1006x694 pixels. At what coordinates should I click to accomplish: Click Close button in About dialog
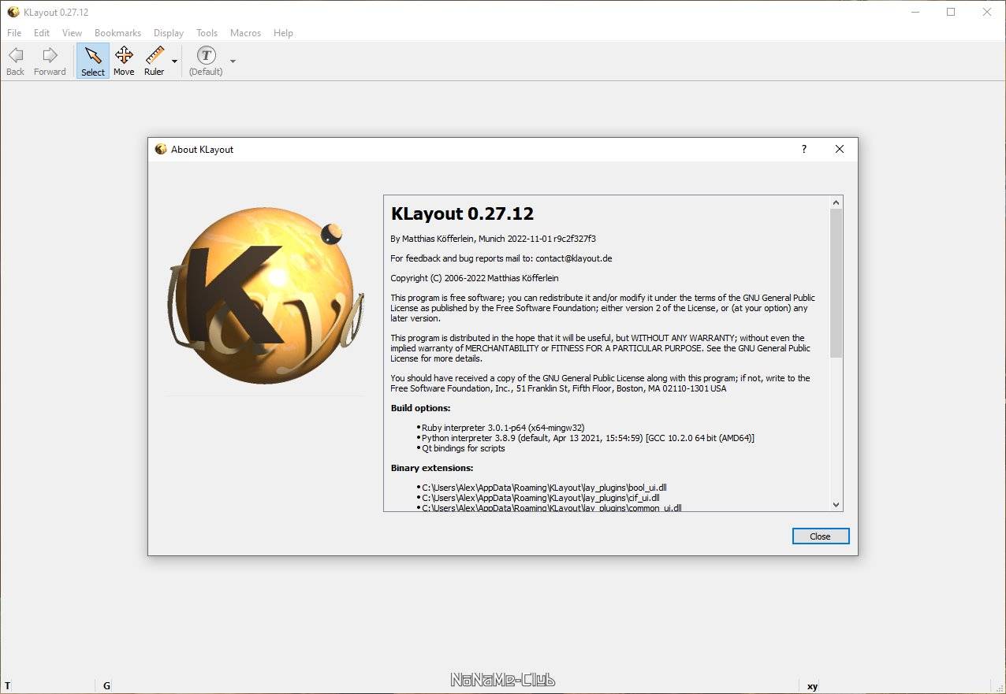pos(821,536)
